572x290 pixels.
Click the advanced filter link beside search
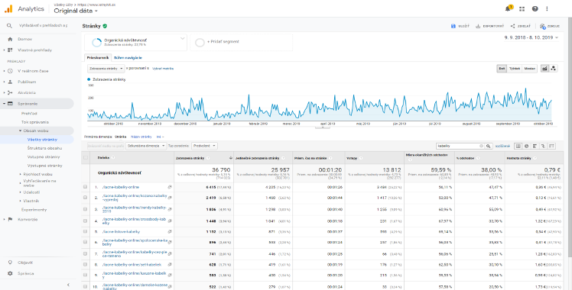tap(502, 146)
